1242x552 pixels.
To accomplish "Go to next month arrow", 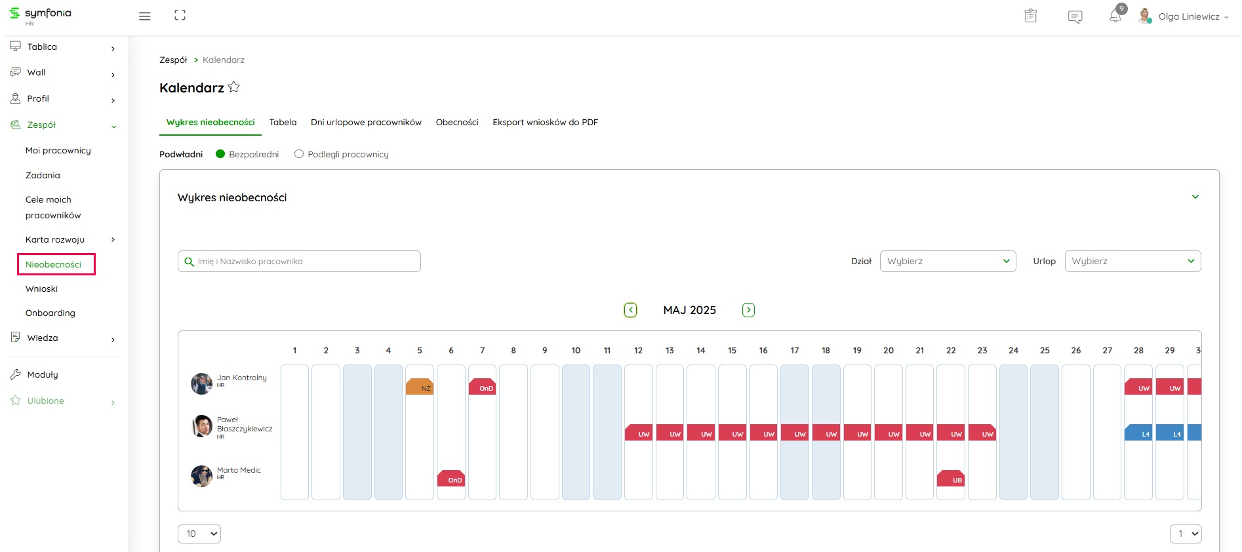I will [x=748, y=310].
